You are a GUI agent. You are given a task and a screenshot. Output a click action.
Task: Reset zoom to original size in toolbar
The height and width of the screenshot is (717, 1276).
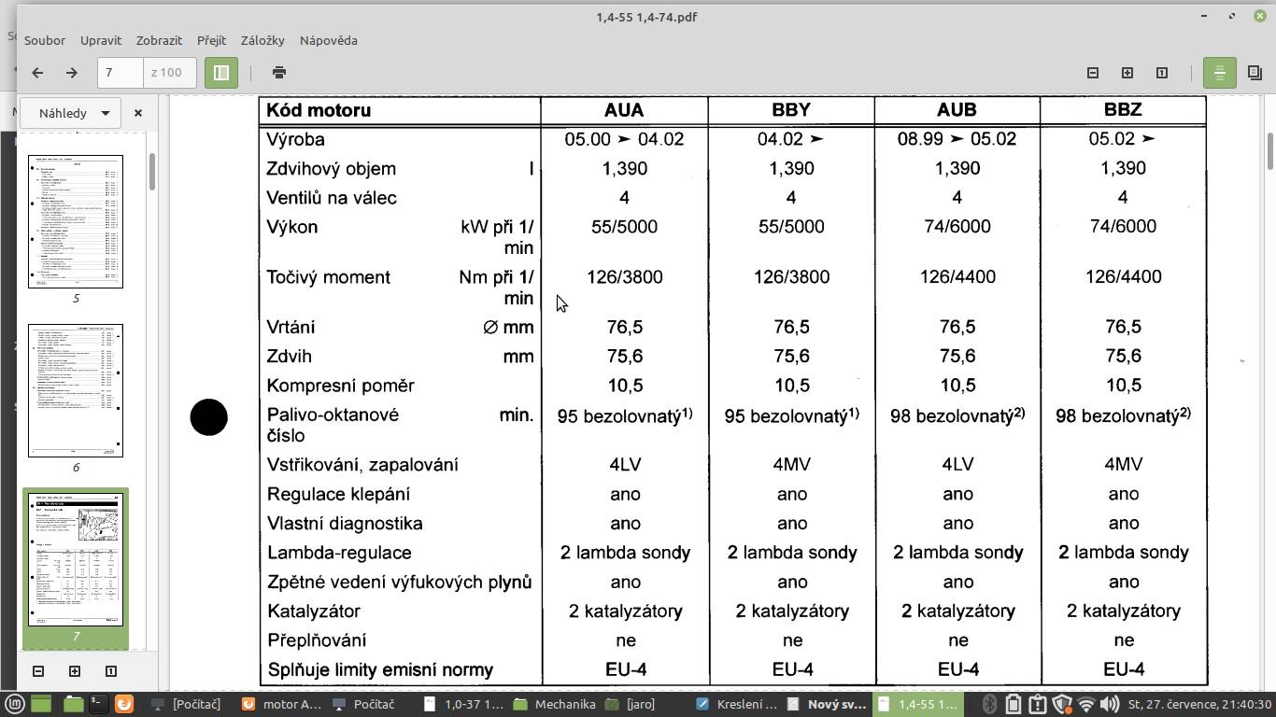point(1162,73)
